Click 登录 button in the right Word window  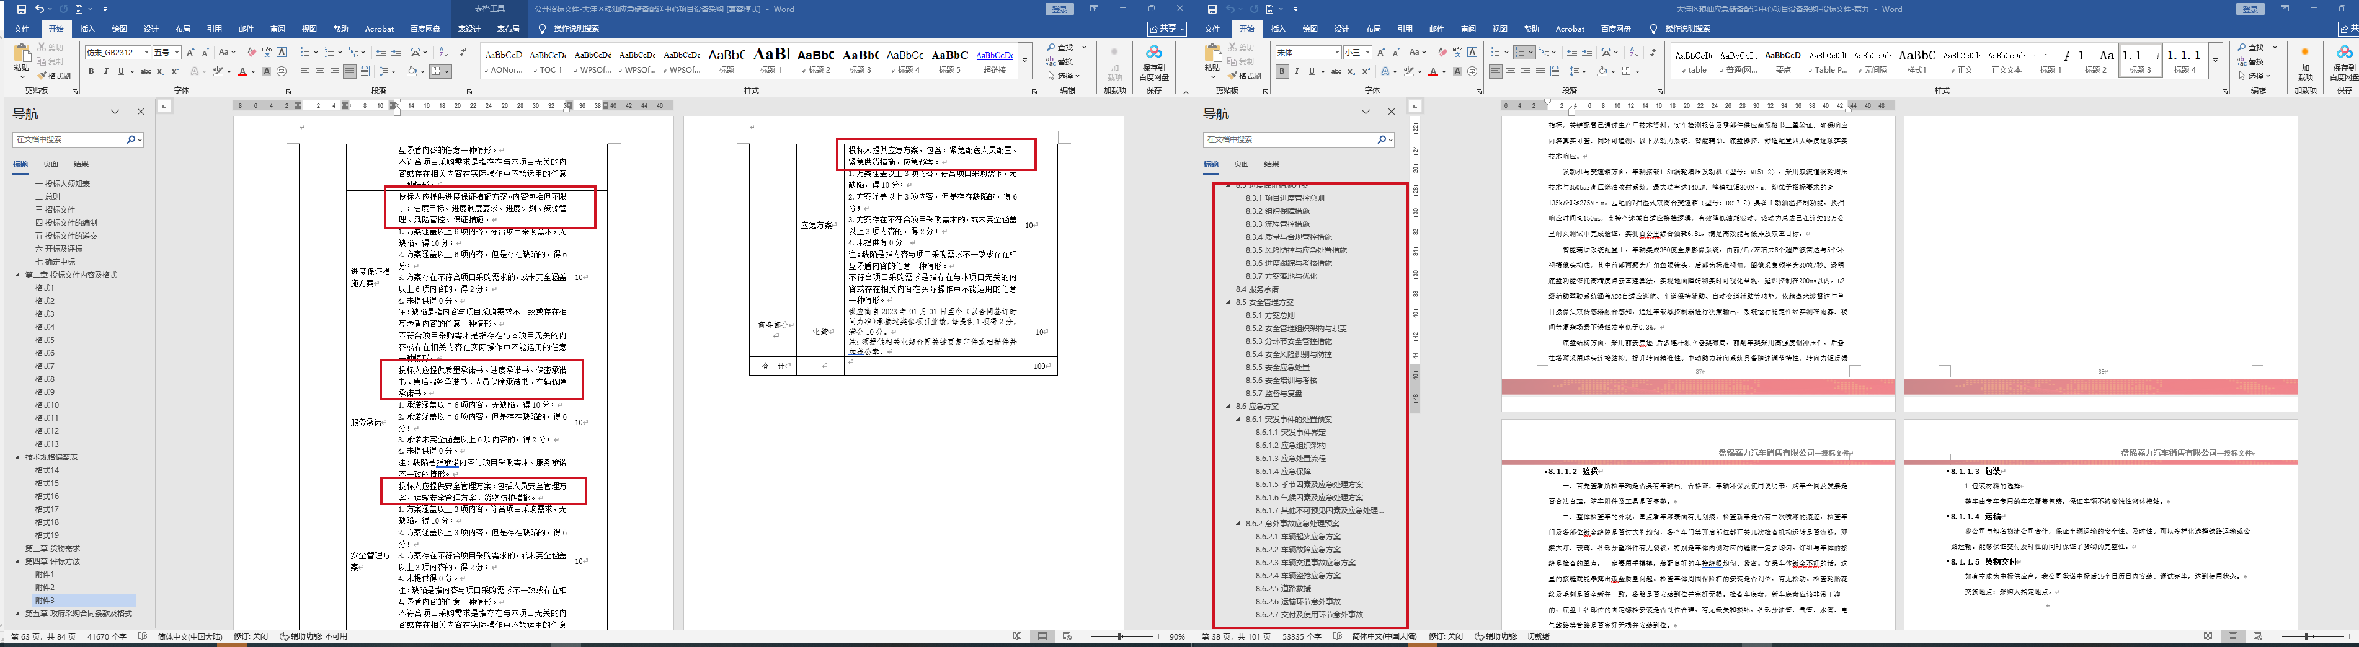[x=2250, y=9]
